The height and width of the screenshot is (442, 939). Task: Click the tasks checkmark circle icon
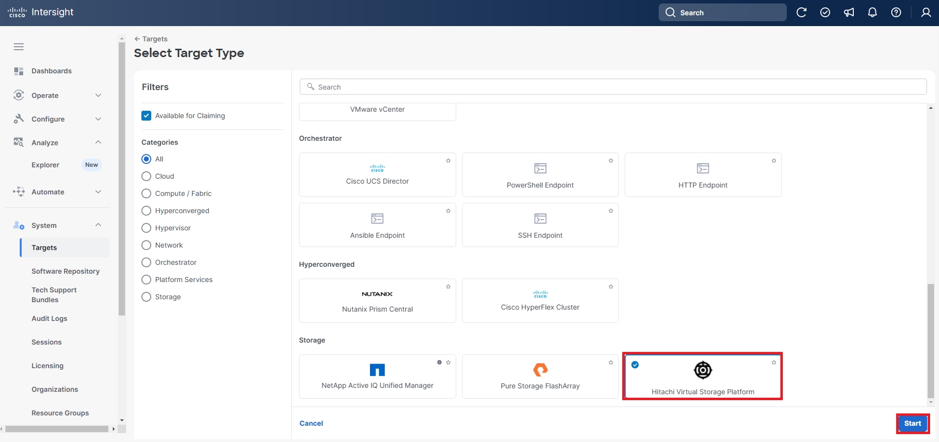tap(825, 12)
